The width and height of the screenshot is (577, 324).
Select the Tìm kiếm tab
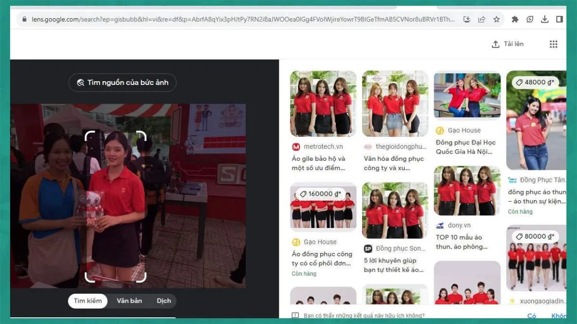[x=88, y=301]
